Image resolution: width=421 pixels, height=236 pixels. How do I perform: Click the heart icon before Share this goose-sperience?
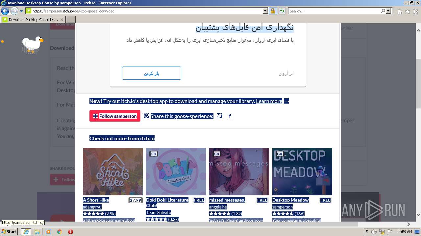(146, 116)
